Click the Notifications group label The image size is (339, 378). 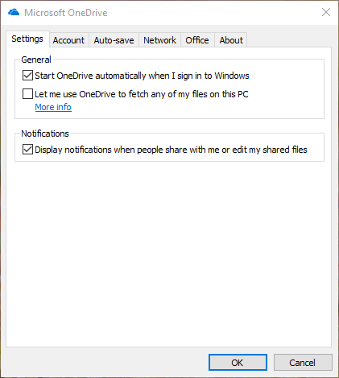point(45,134)
